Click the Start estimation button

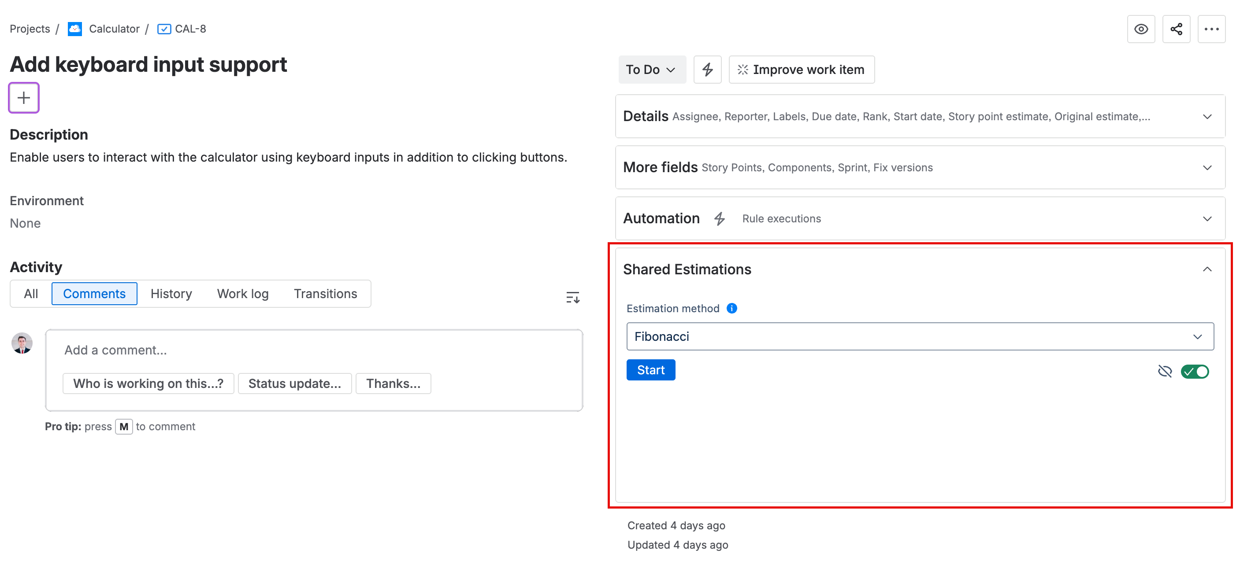651,369
